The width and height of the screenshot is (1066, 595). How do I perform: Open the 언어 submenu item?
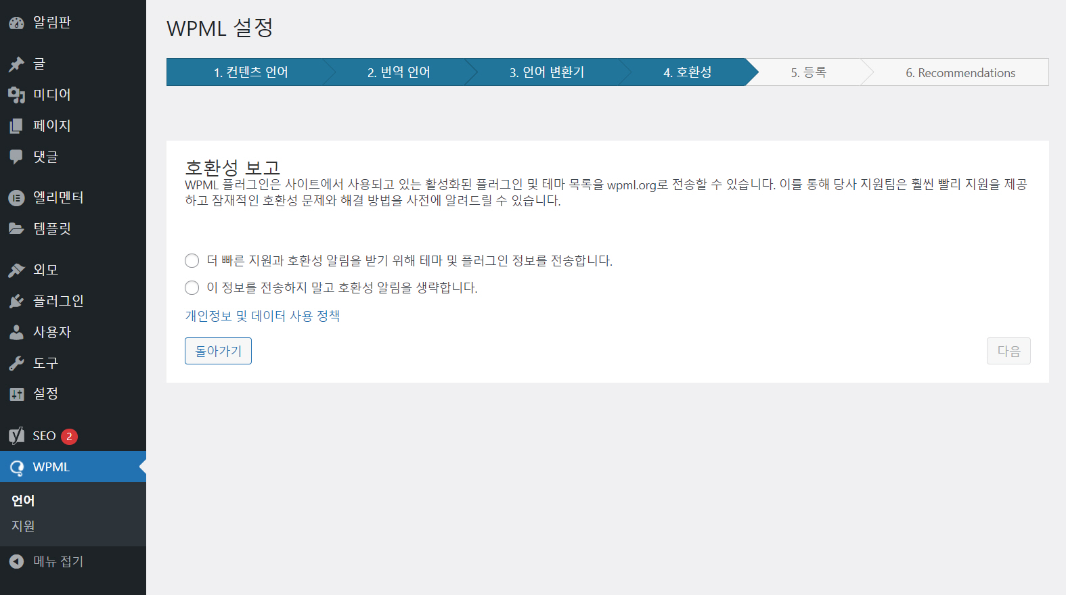pos(23,501)
